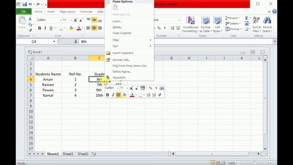Expand the formula bar
This screenshot has width=293, height=165.
(x=275, y=42)
